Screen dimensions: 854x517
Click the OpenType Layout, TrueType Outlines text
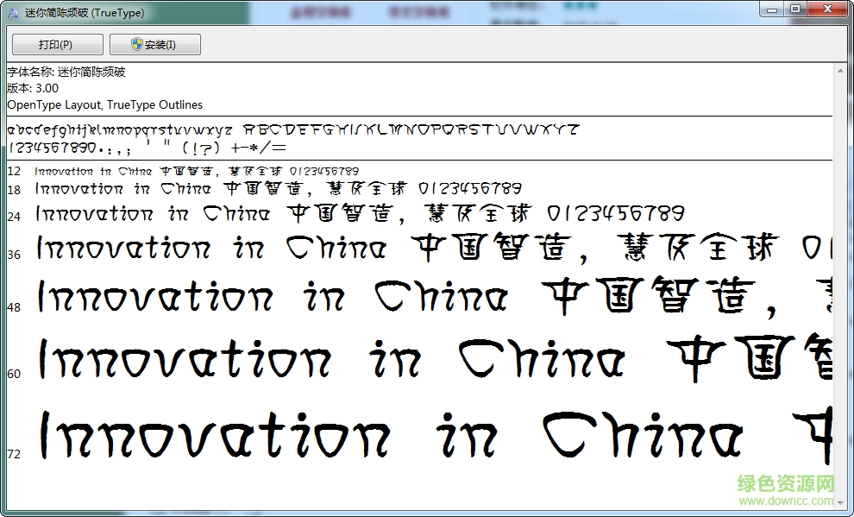tap(104, 104)
